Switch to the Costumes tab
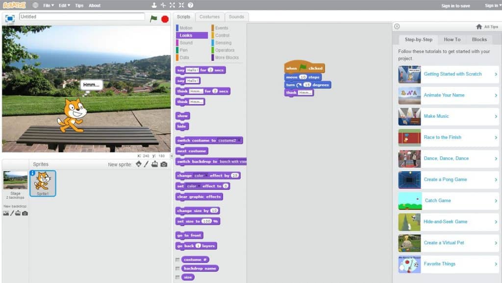502x283 pixels. [x=209, y=17]
